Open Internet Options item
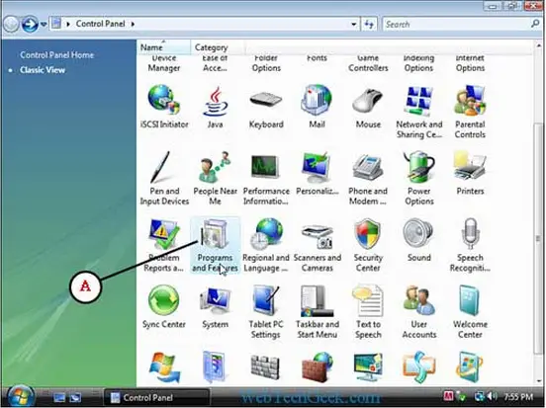 (x=470, y=63)
